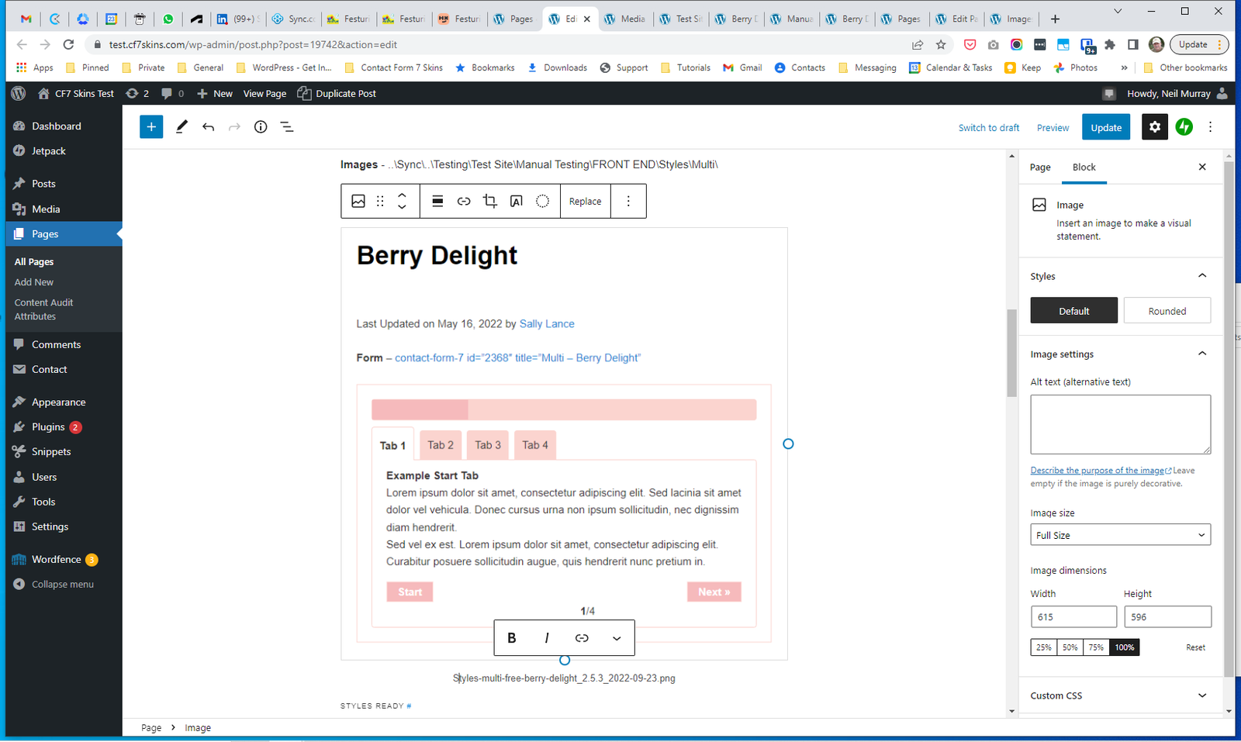Viewport: 1241px width, 742px height.
Task: Open settings gear in top bar
Action: point(1154,127)
